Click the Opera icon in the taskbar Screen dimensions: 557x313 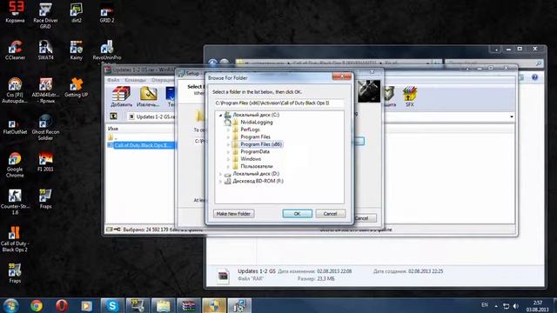(x=62, y=305)
